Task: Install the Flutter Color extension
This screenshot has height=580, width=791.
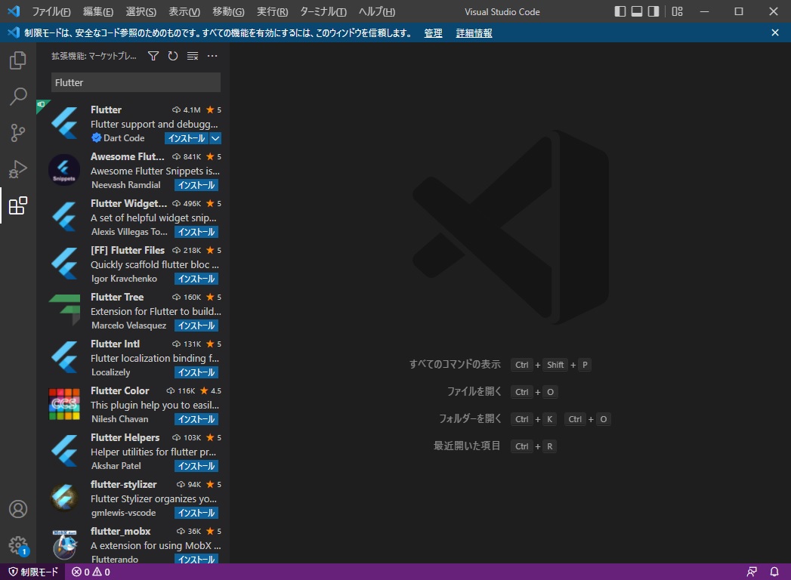Action: [196, 420]
